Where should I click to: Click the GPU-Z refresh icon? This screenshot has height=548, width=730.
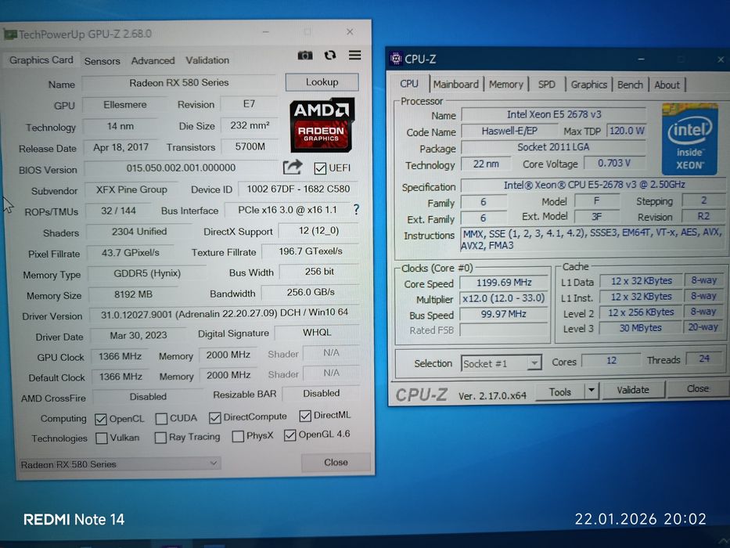(x=330, y=55)
